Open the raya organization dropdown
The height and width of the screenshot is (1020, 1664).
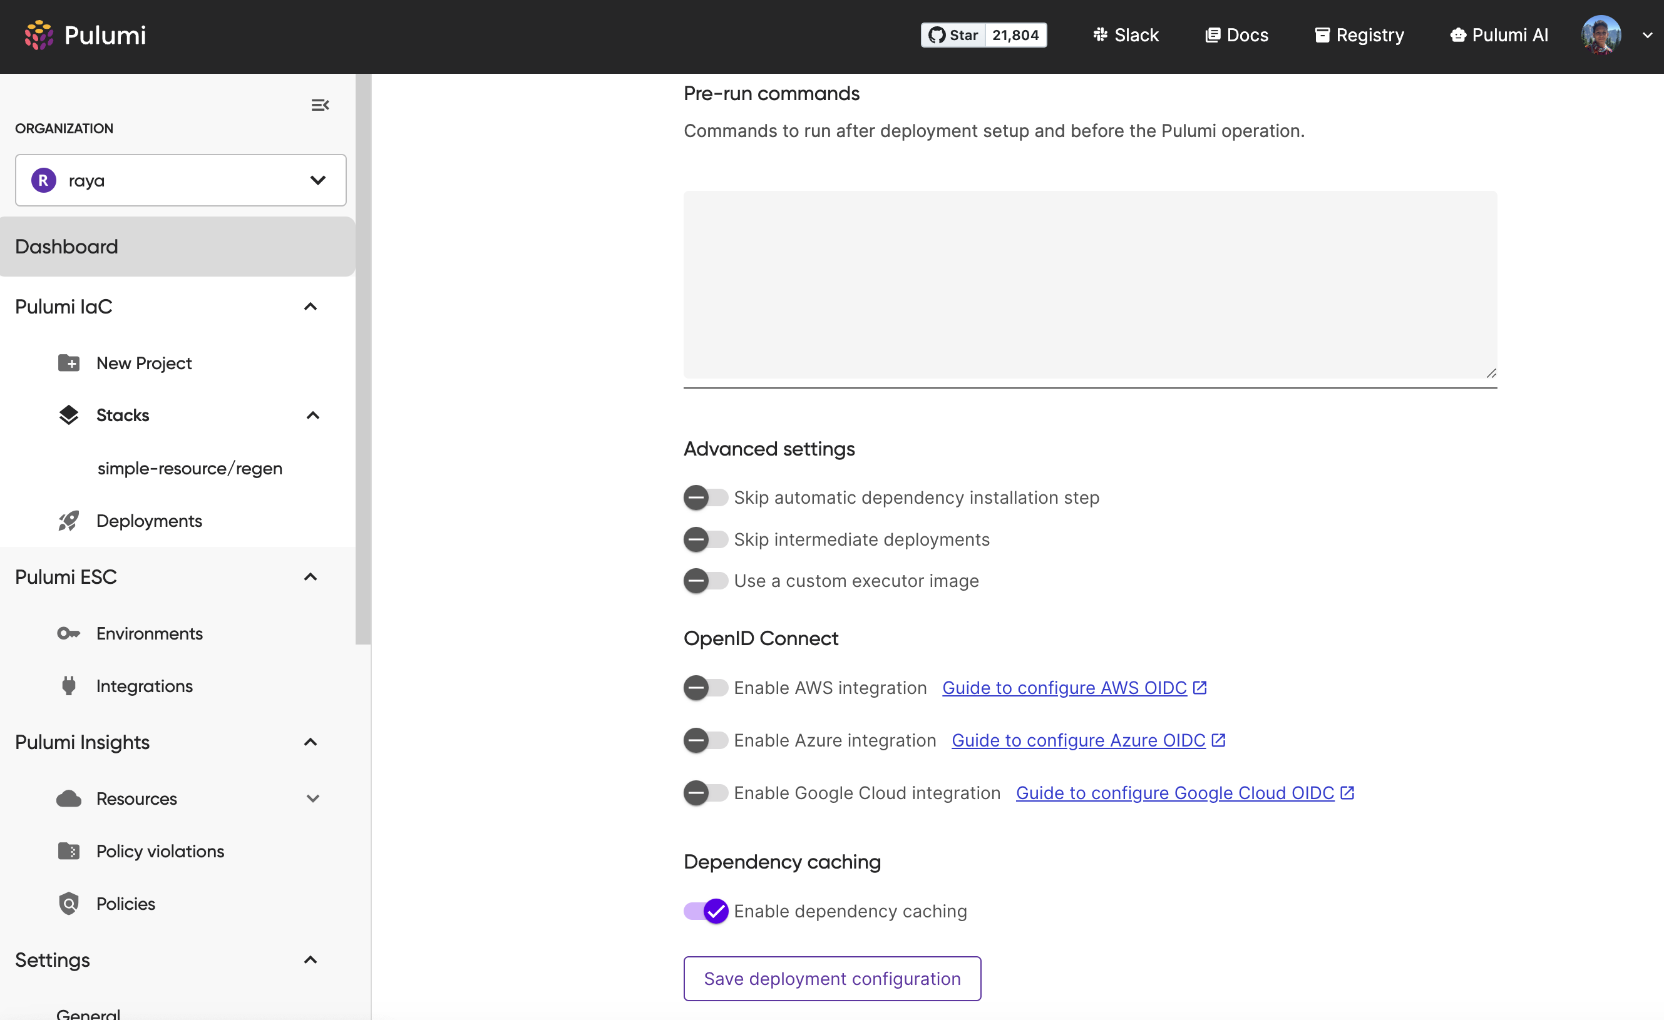click(x=180, y=180)
